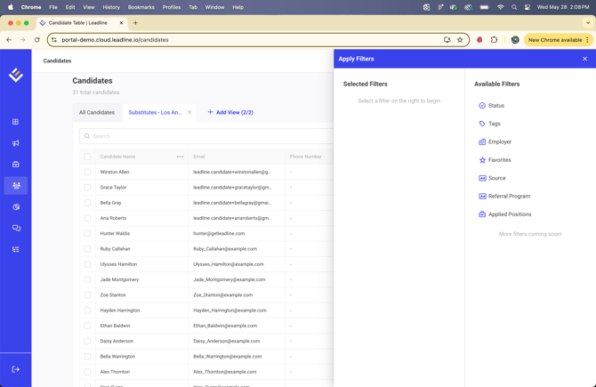Image resolution: width=596 pixels, height=387 pixels.
Task: Check the box for Jade Montgomery
Action: click(87, 279)
